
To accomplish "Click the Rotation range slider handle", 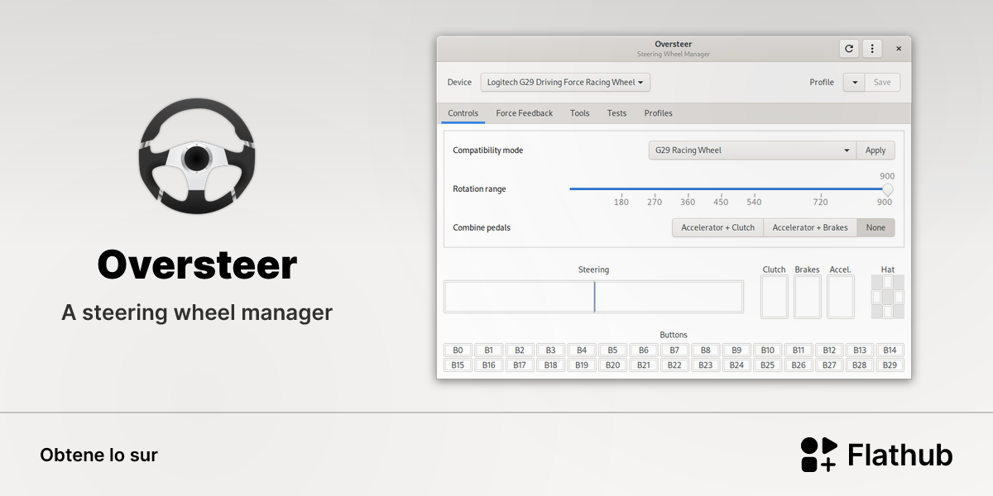I will click(x=888, y=189).
